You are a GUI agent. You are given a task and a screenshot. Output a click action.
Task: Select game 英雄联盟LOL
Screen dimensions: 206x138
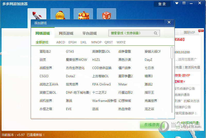pyautogui.click(x=101, y=52)
